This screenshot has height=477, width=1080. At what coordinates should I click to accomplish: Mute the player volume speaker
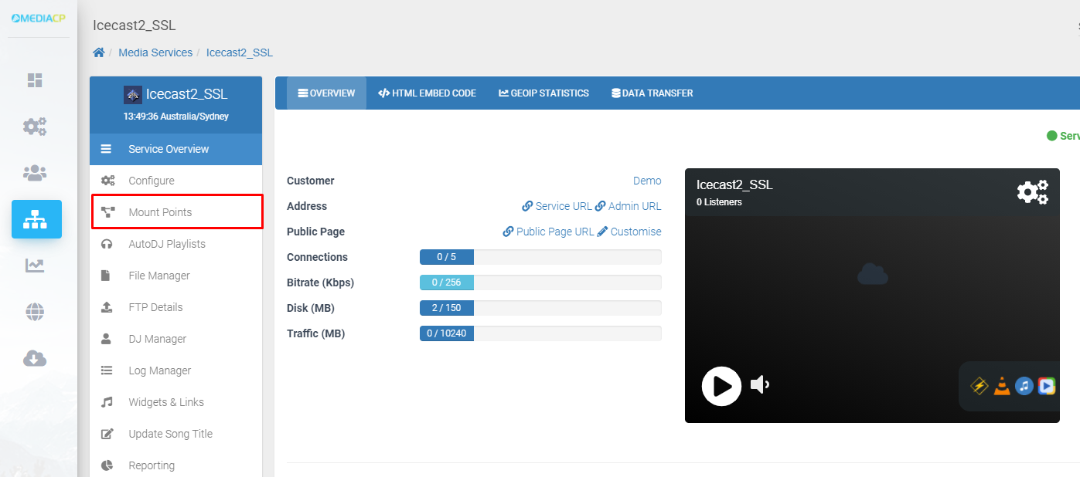[760, 384]
